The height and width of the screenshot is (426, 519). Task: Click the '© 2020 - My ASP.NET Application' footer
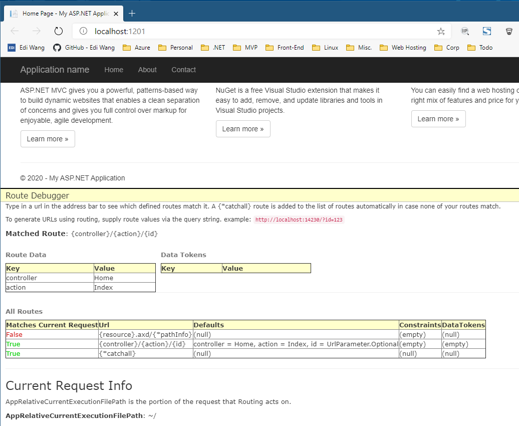pos(73,178)
